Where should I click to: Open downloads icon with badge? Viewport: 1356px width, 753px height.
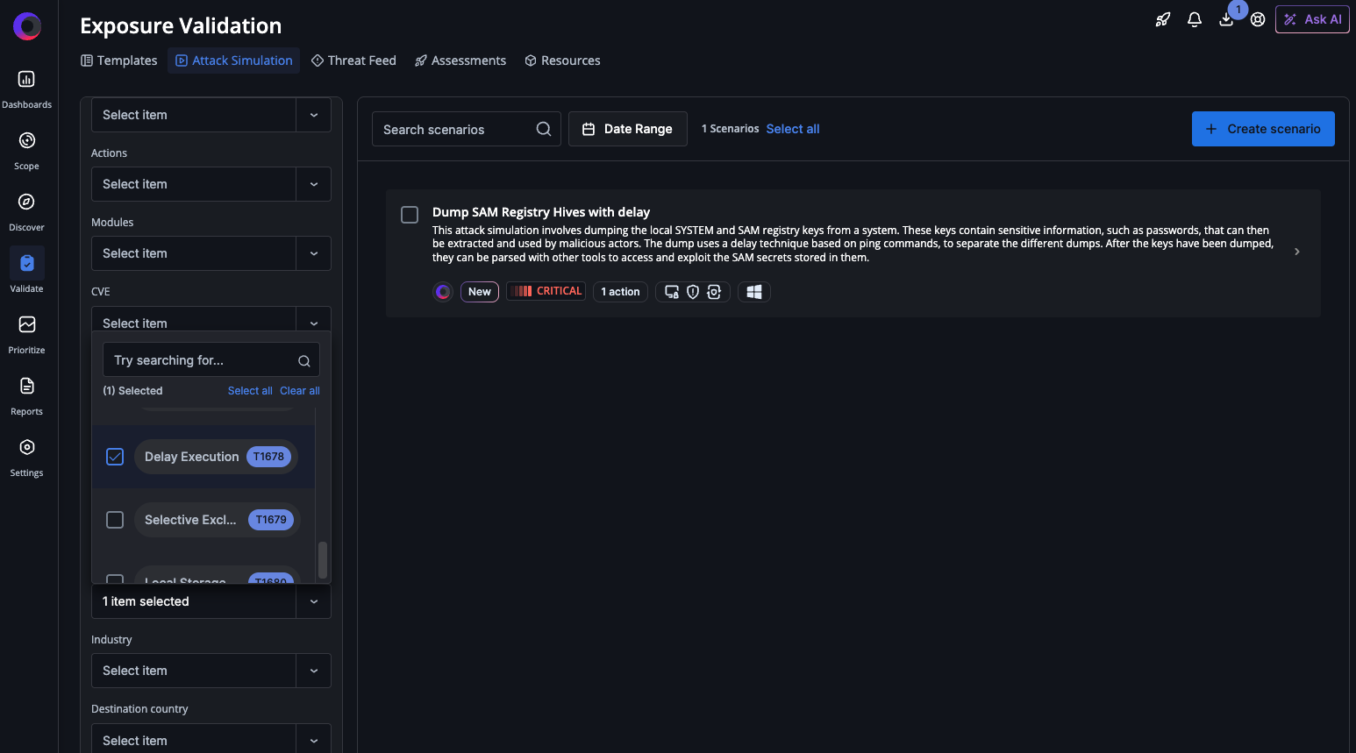click(x=1226, y=19)
